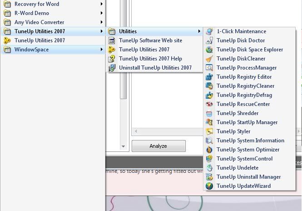This screenshot has width=302, height=211.
Task: Click the TuneUp Shredder icon
Action: point(209,113)
